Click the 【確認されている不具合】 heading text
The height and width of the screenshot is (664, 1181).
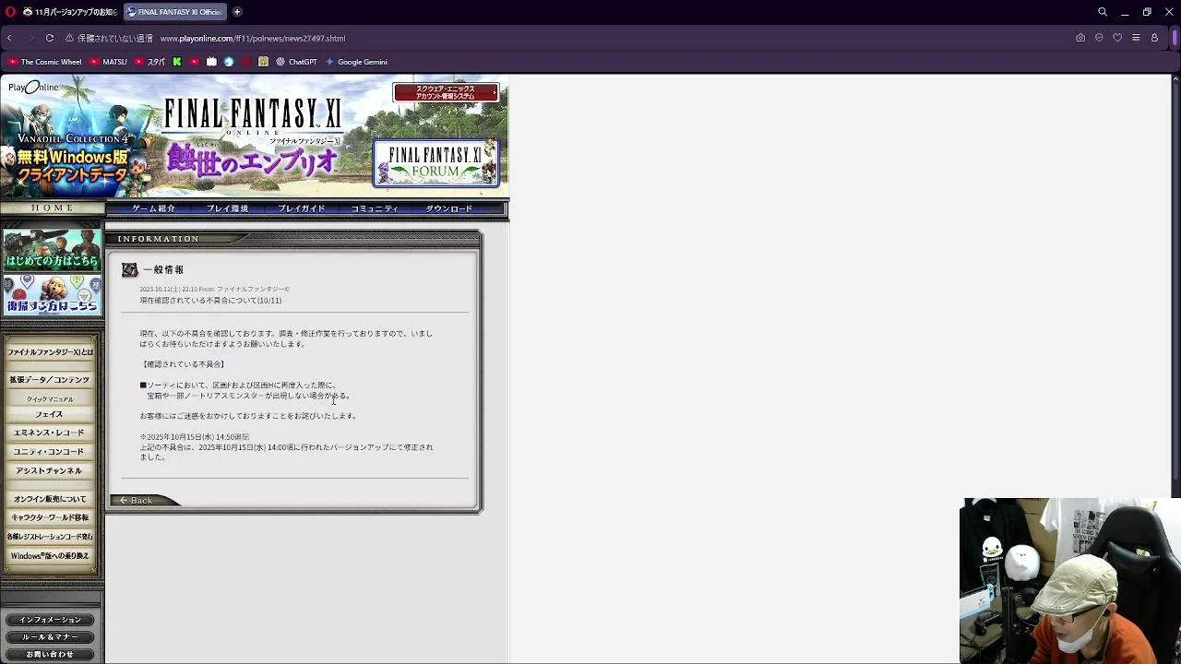point(183,364)
